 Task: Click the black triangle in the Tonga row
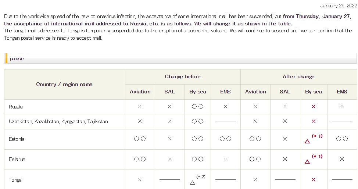(x=192, y=182)
